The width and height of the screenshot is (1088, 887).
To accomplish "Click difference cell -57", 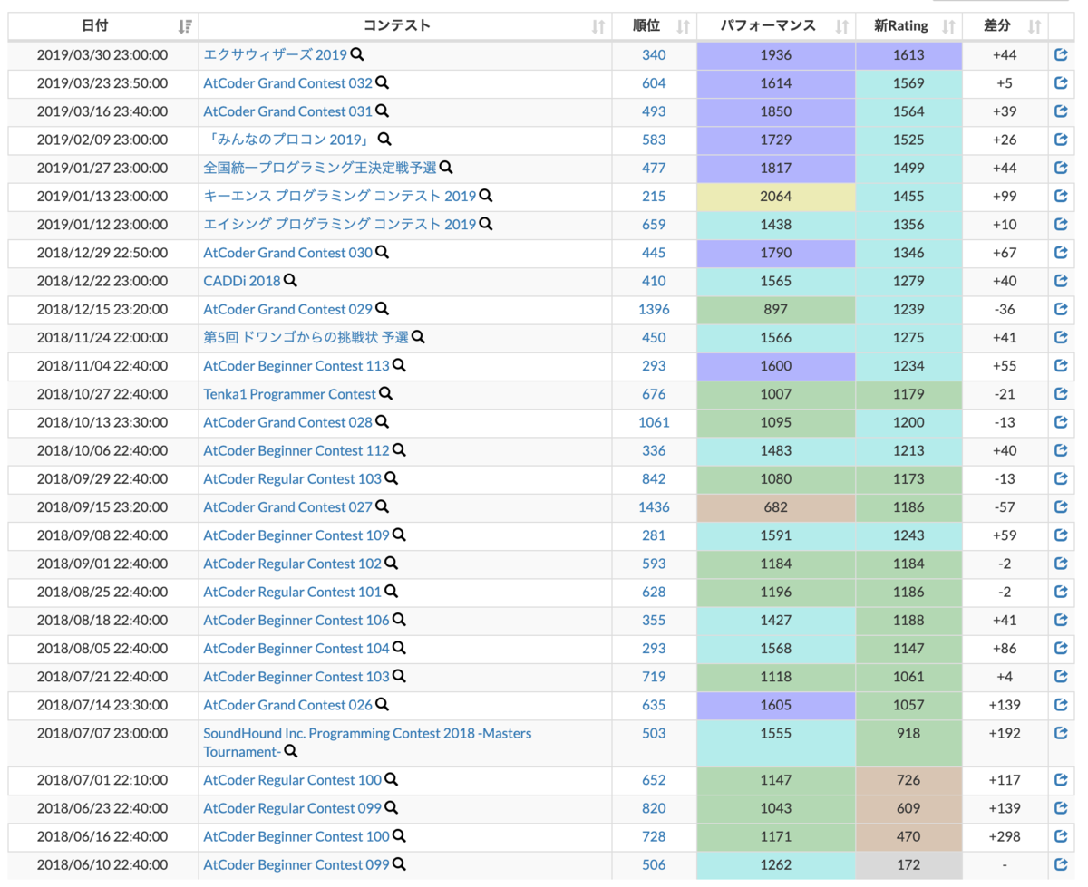I will pyautogui.click(x=1005, y=507).
